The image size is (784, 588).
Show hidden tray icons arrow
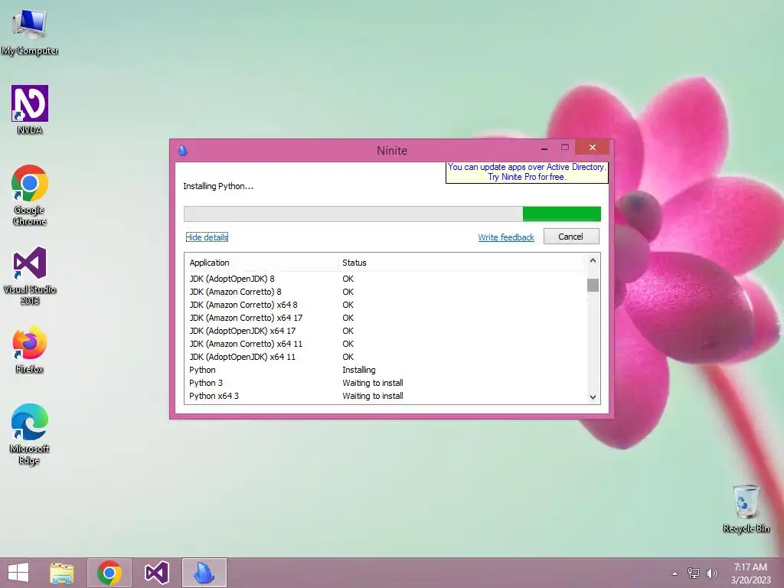pos(675,573)
